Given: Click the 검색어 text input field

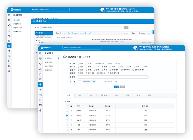Looking at the screenshot, I should pyautogui.click(x=113, y=77).
